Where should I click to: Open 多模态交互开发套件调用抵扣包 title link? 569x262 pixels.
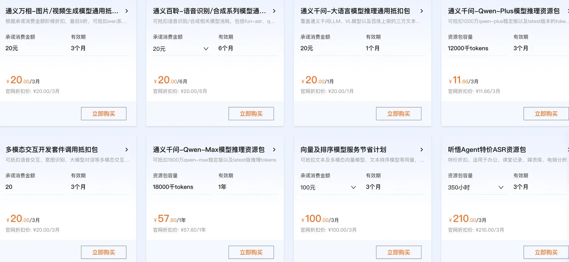coord(52,149)
